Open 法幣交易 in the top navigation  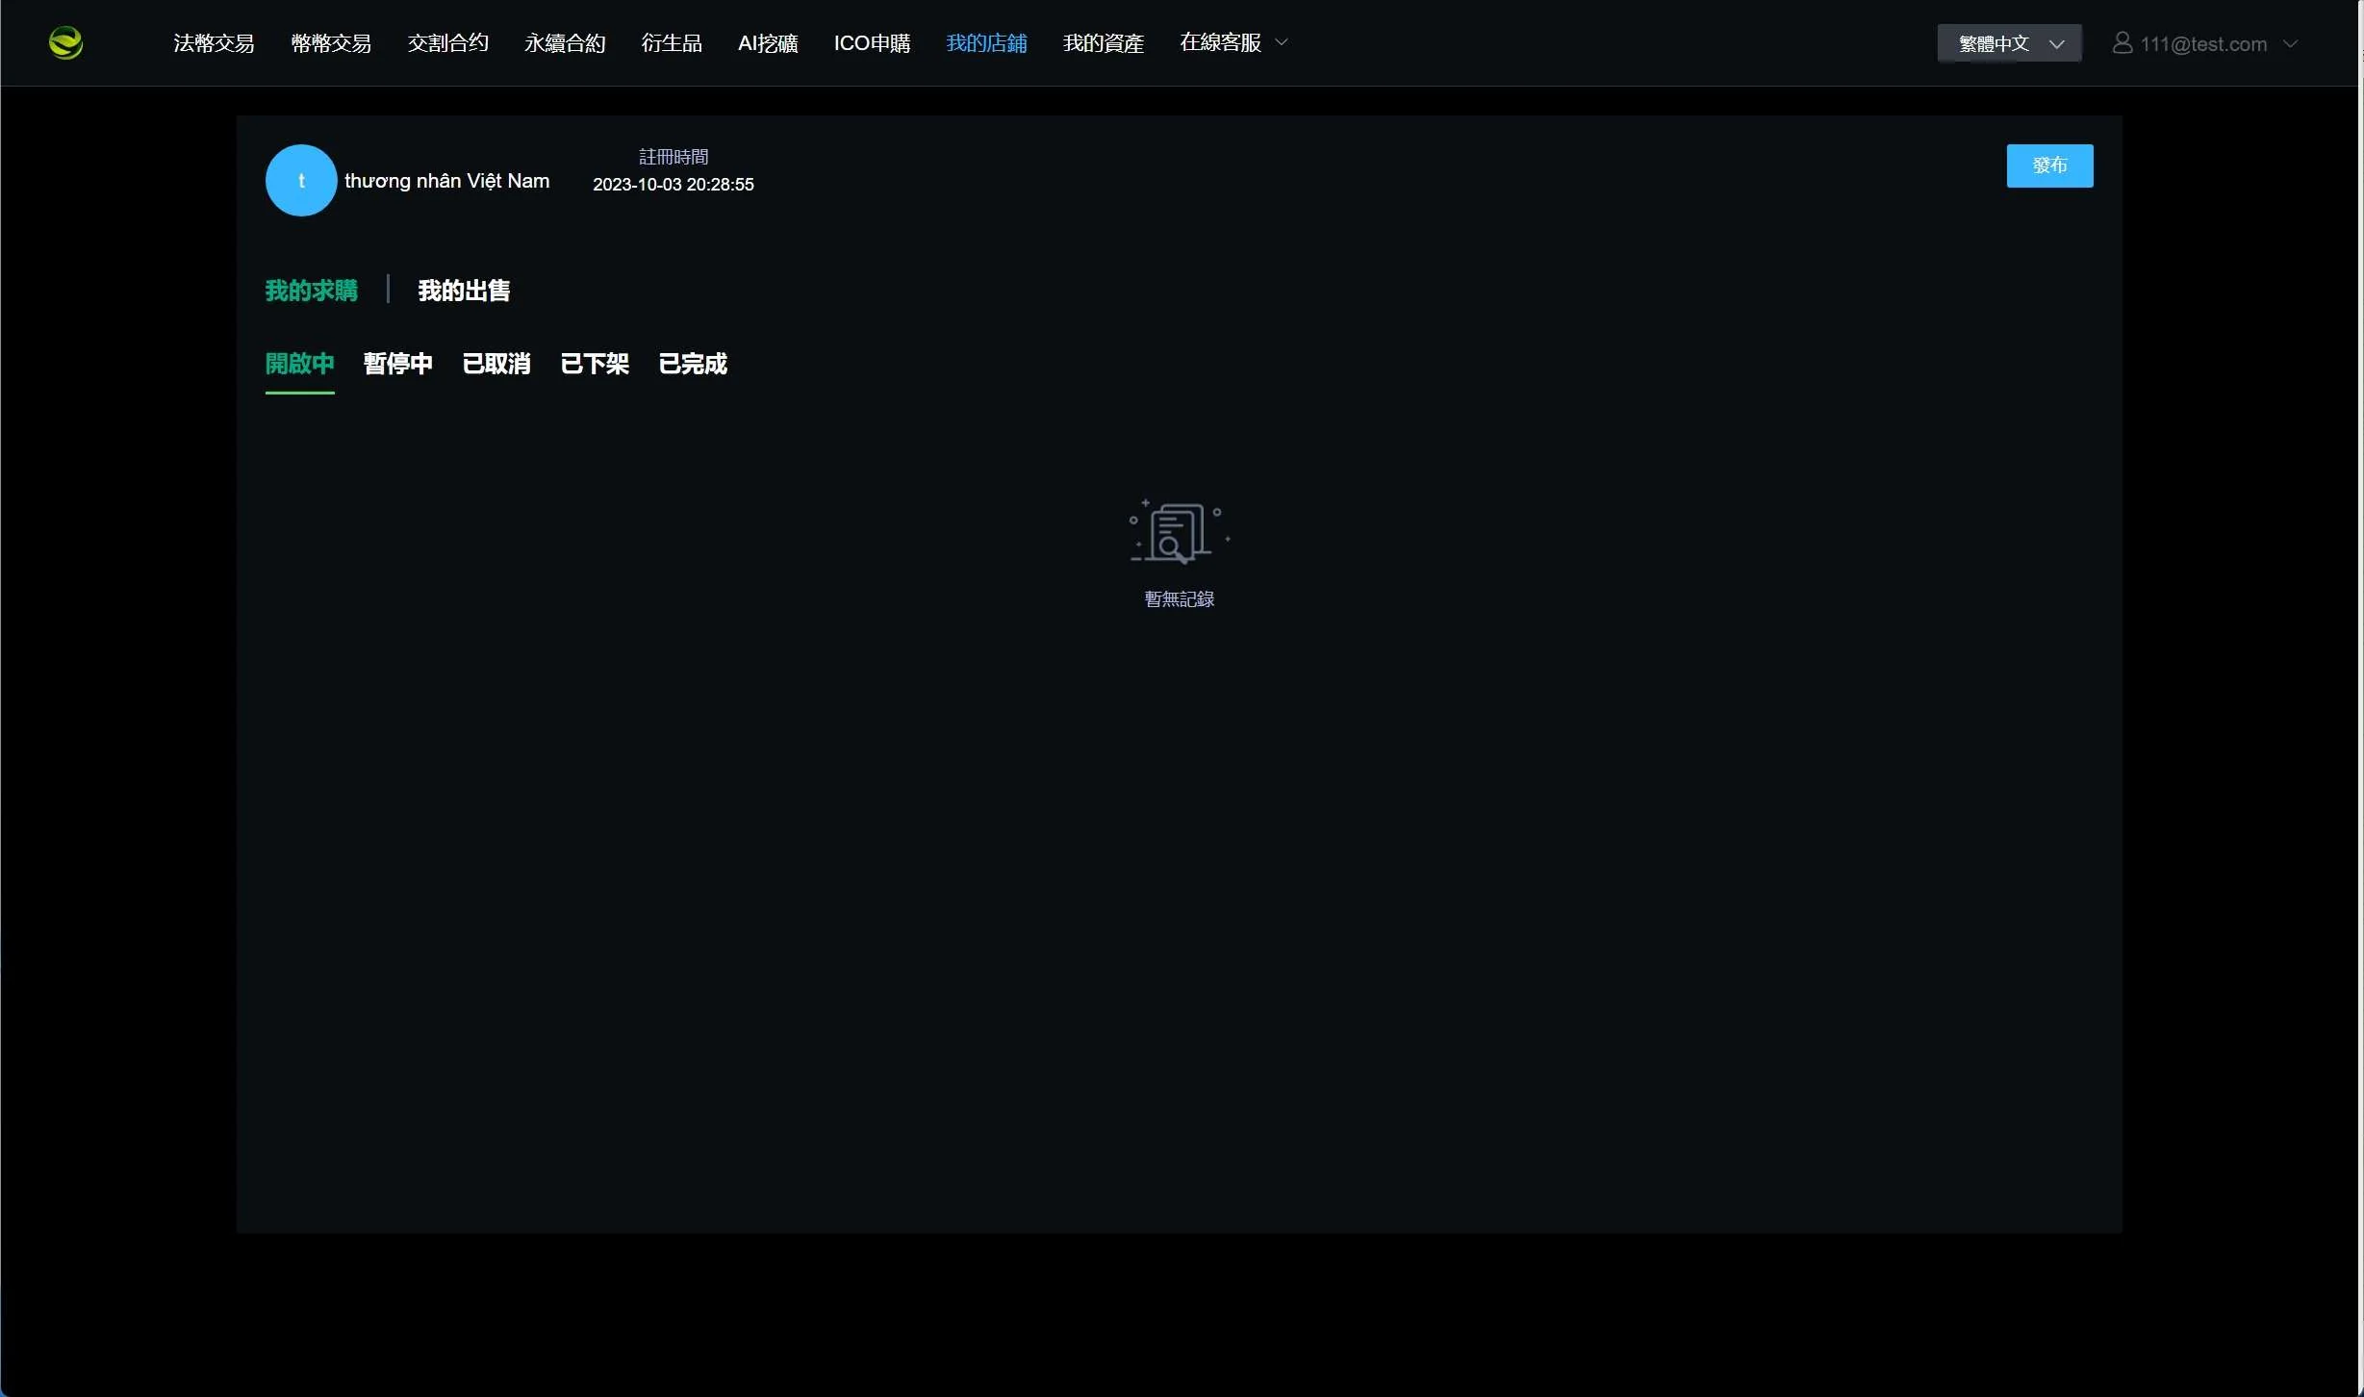point(214,43)
